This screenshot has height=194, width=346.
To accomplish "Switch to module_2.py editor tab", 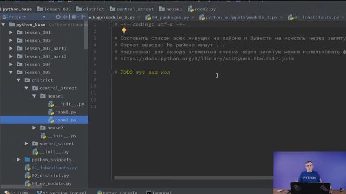I will [111, 17].
